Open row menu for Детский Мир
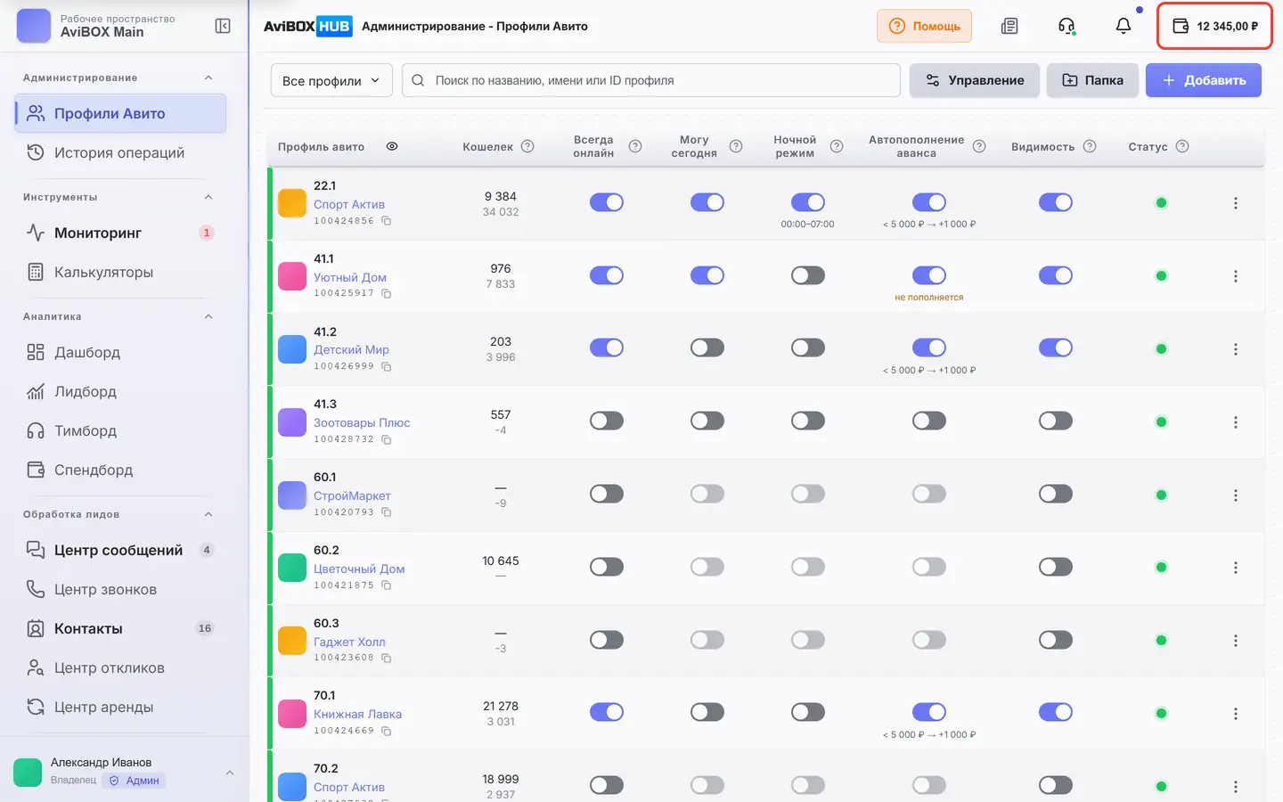 coord(1236,349)
